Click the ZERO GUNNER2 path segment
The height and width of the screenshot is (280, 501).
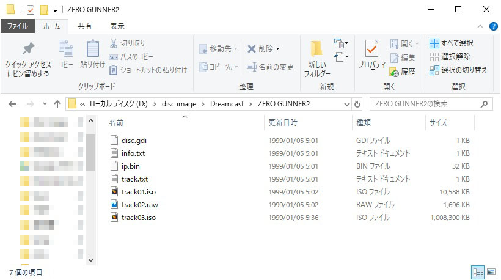(x=283, y=104)
